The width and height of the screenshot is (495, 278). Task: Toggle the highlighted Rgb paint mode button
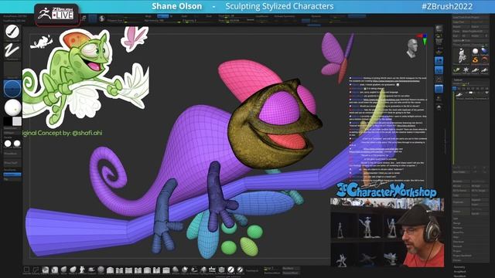point(163,16)
